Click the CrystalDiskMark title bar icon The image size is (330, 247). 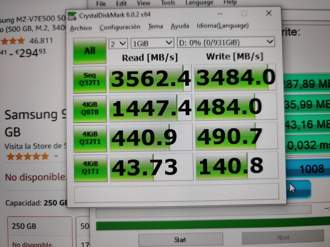pyautogui.click(x=72, y=16)
